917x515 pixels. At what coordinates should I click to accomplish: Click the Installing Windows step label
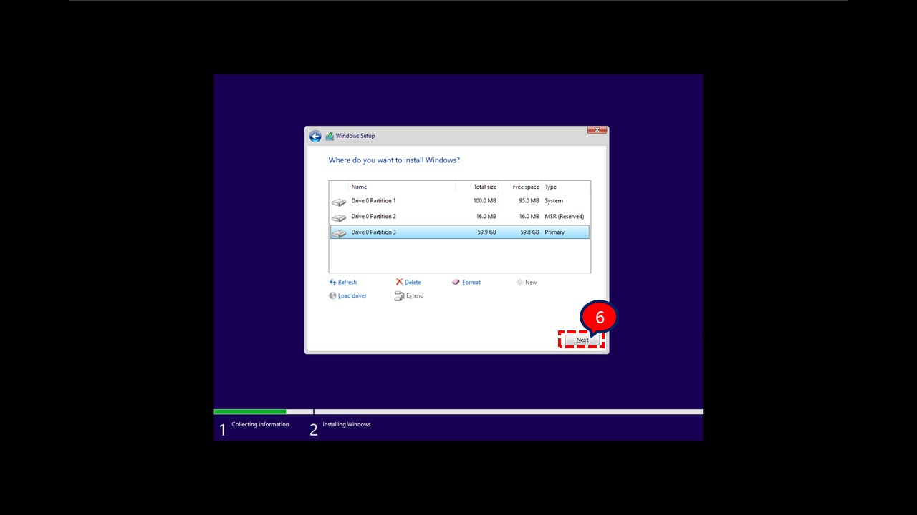click(347, 425)
